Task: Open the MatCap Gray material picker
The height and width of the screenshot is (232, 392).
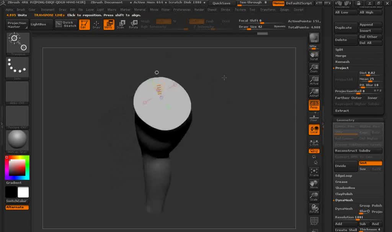Action: [x=18, y=141]
